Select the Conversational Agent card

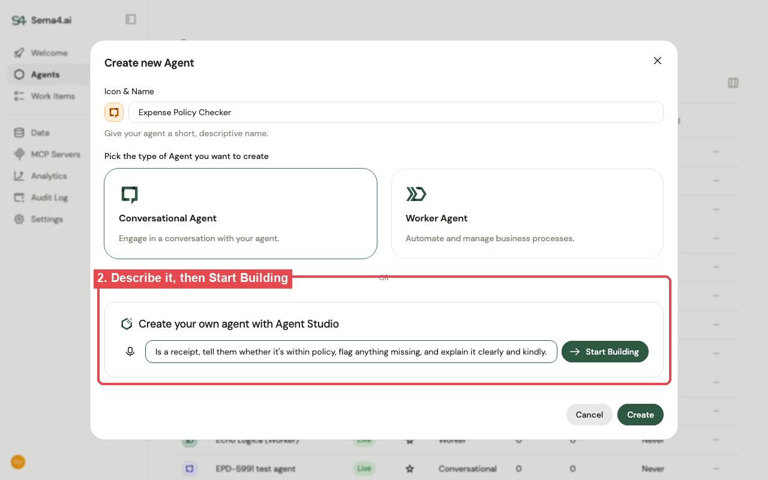241,214
